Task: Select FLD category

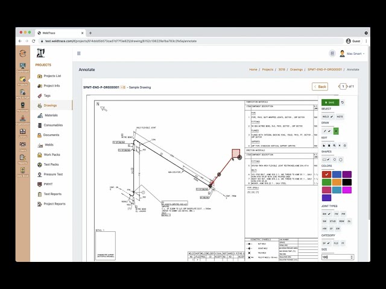Action: 336,243
